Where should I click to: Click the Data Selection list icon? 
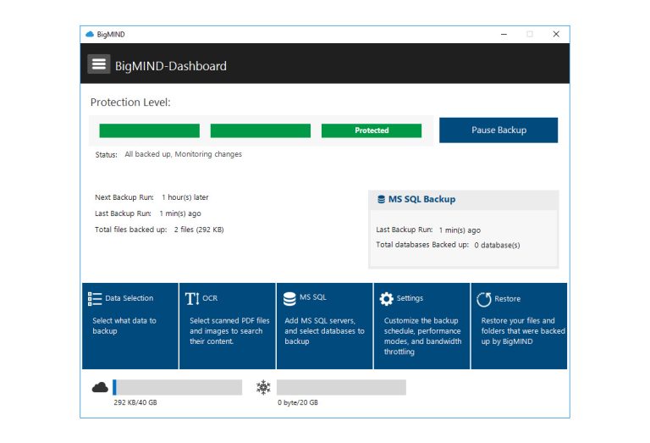(x=95, y=299)
